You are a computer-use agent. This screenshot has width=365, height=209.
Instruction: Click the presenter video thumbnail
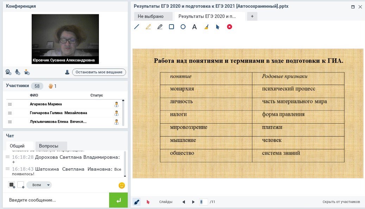point(65,39)
